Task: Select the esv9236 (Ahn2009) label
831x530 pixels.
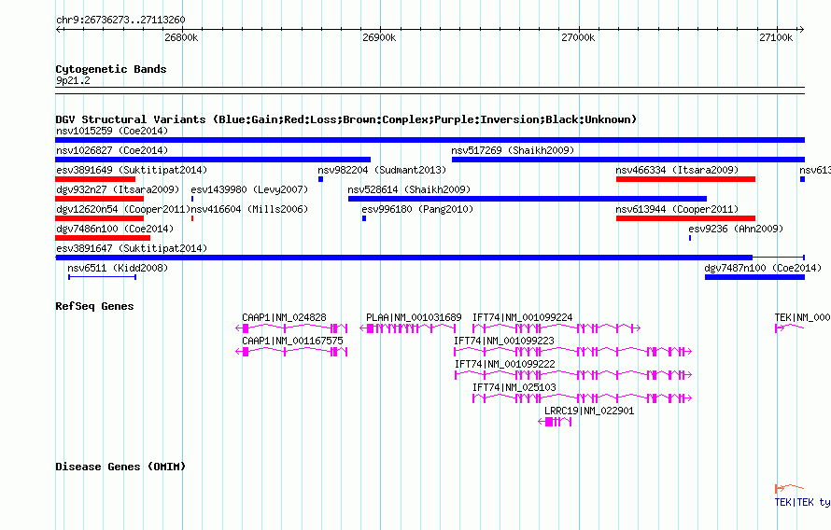Action: pyautogui.click(x=736, y=229)
